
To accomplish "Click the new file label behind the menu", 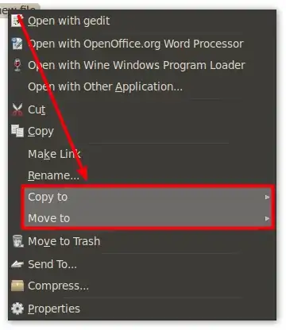I will [18, 10].
